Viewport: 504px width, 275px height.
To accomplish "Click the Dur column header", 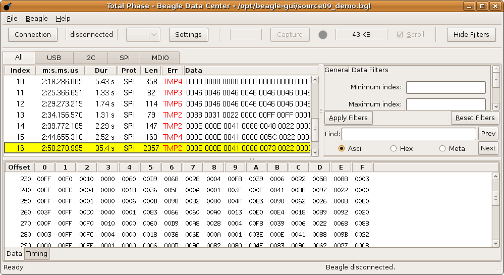I will 101,71.
